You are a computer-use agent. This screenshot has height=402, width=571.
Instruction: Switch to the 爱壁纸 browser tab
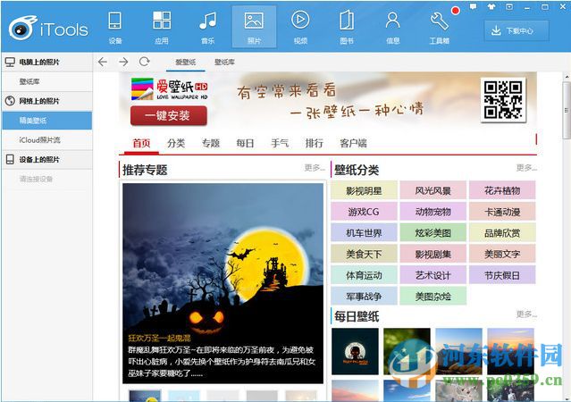click(x=186, y=63)
